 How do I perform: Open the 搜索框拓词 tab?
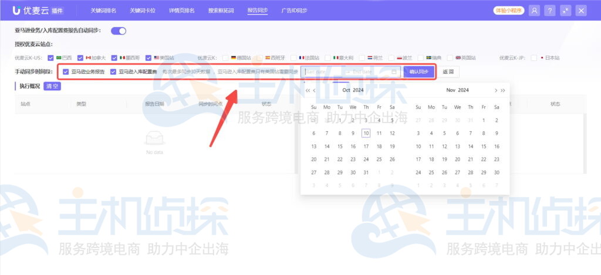click(x=221, y=11)
